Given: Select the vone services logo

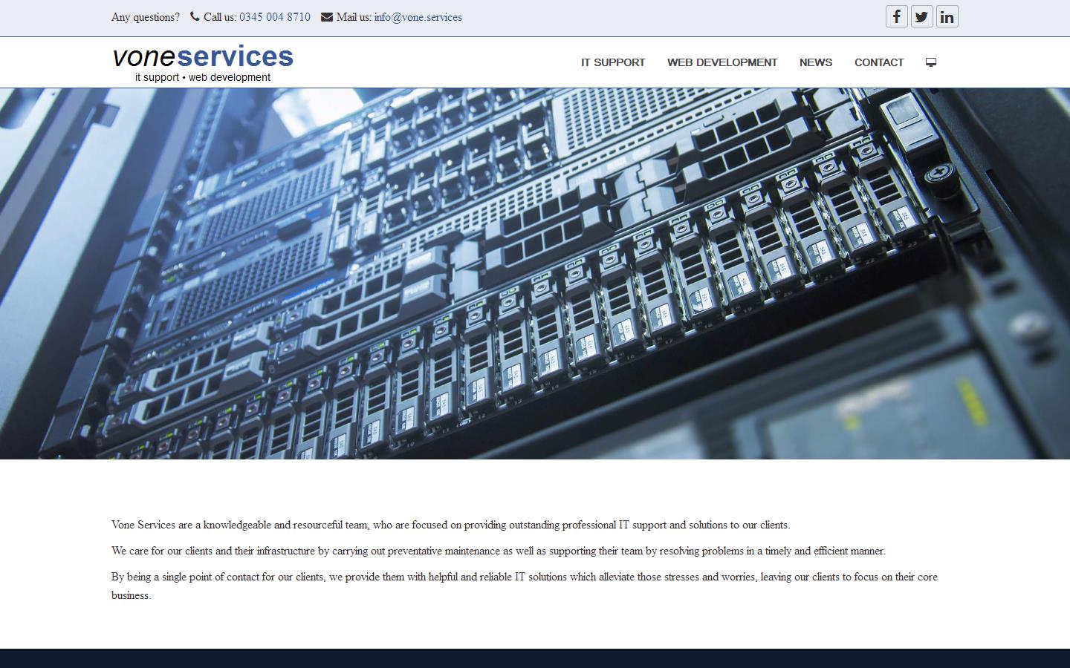Looking at the screenshot, I should coord(202,56).
